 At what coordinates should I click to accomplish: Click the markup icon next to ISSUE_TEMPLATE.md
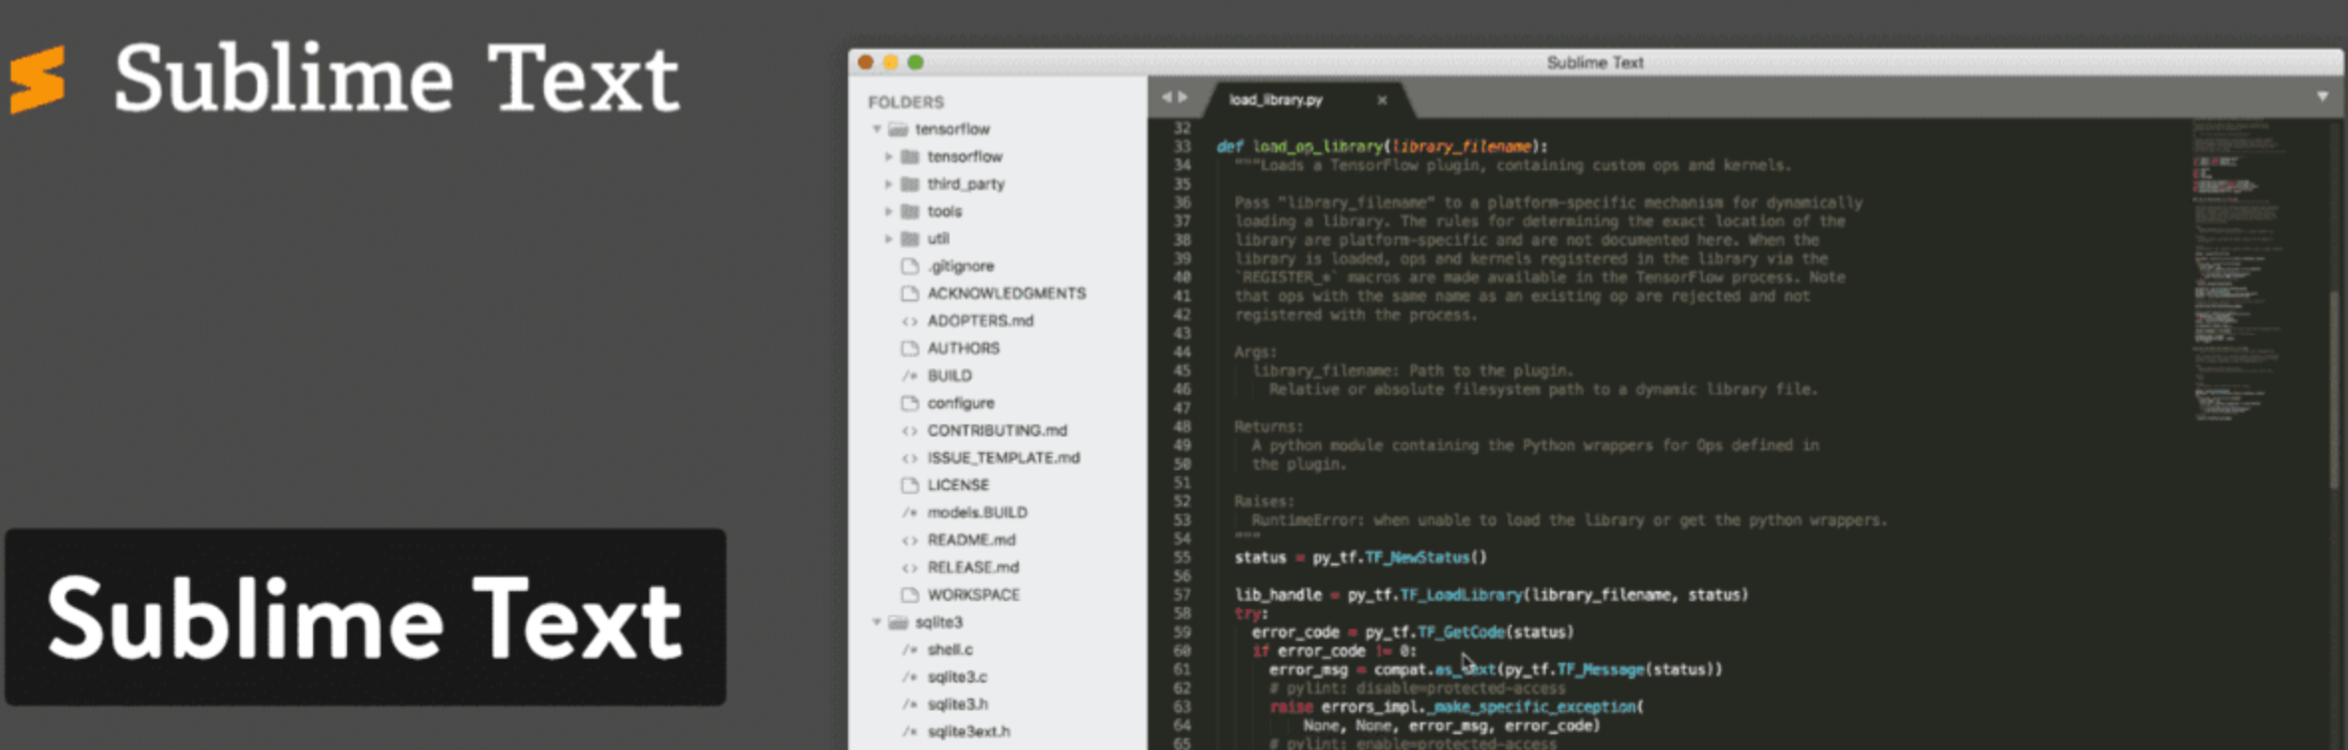(910, 458)
